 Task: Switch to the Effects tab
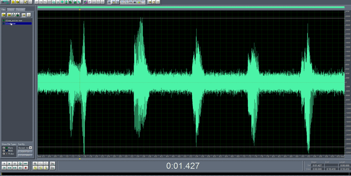11,10
